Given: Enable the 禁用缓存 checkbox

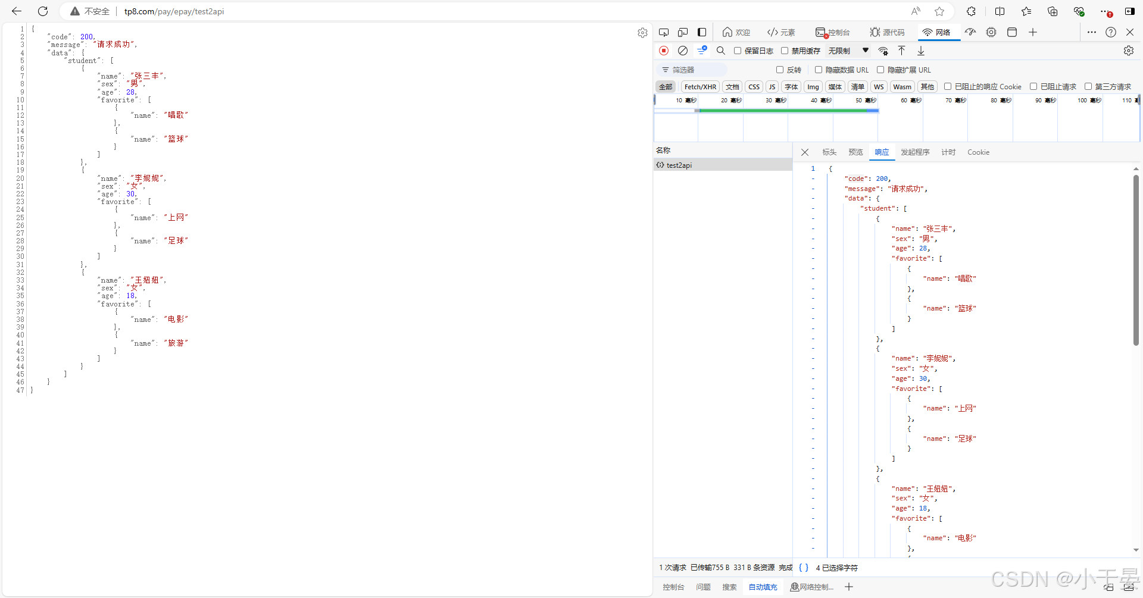Looking at the screenshot, I should click(785, 51).
